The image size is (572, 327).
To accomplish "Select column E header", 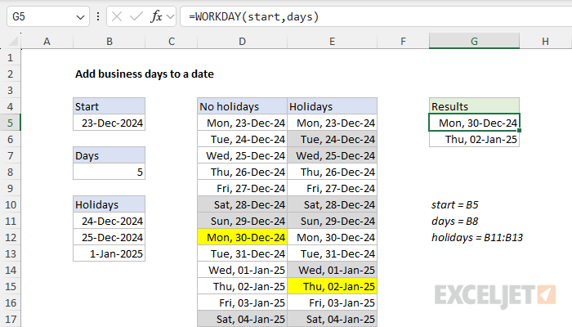I will [332, 41].
